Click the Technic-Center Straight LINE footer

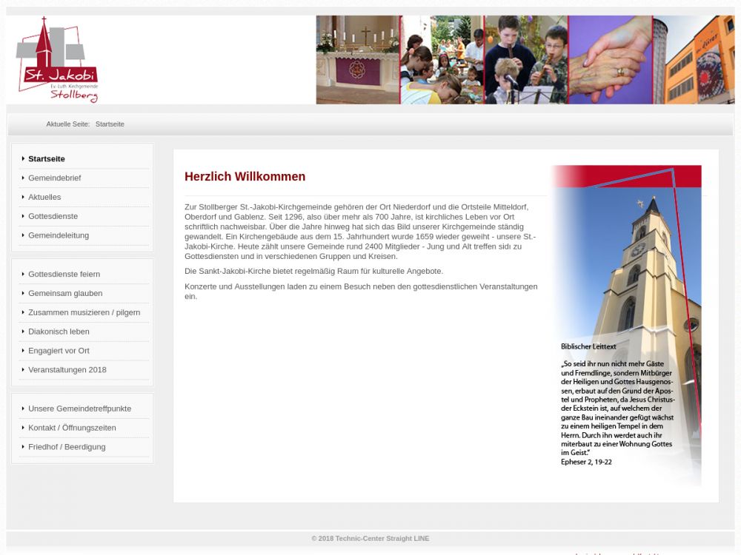point(370,539)
